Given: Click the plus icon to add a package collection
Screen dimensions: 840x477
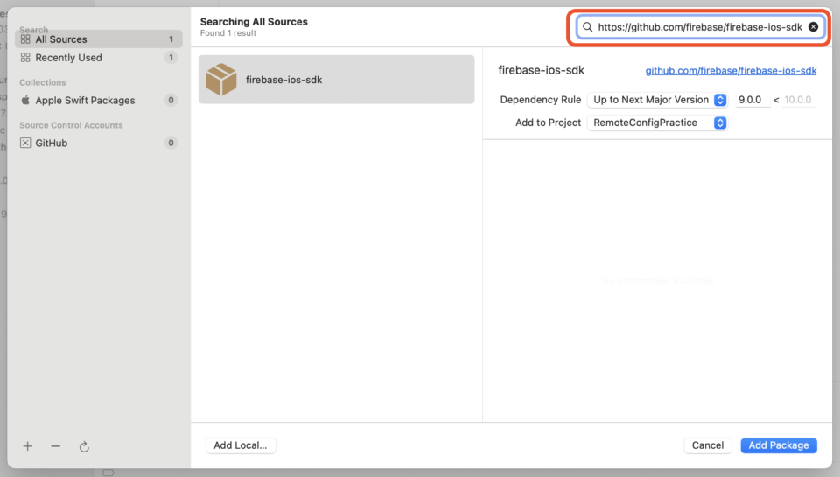Looking at the screenshot, I should click(27, 446).
